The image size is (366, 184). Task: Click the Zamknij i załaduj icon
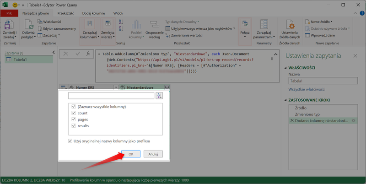9,25
